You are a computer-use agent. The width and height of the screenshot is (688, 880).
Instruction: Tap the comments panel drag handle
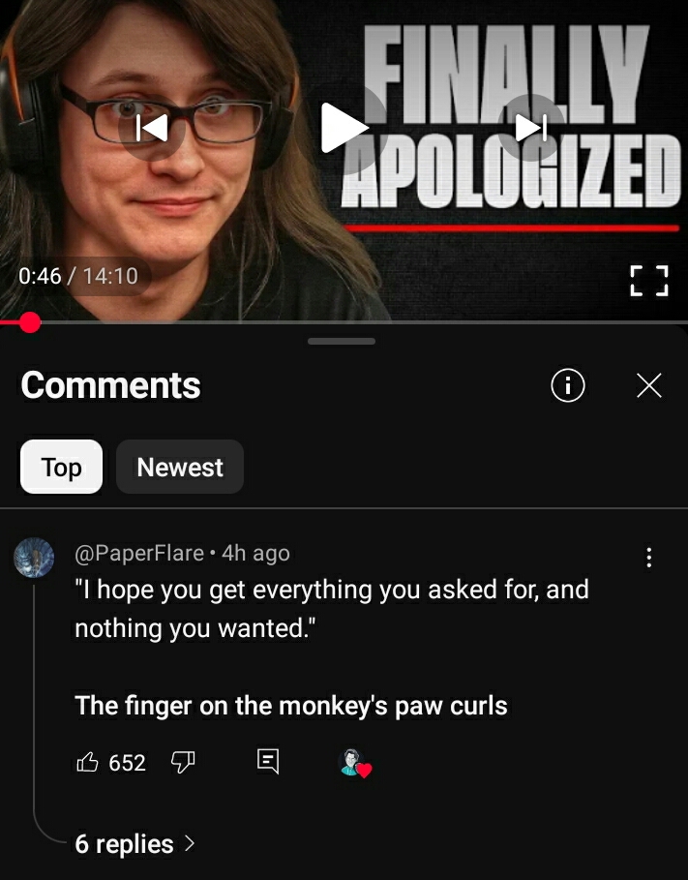[x=342, y=341]
